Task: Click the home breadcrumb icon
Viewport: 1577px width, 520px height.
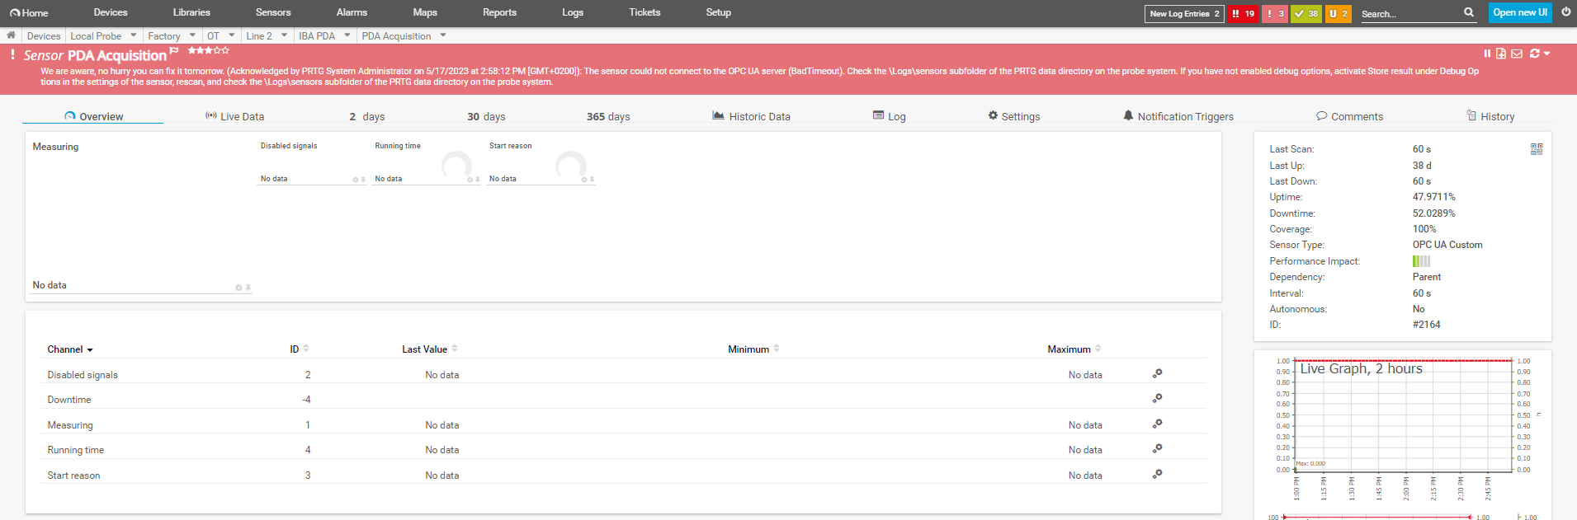Action: pos(11,35)
